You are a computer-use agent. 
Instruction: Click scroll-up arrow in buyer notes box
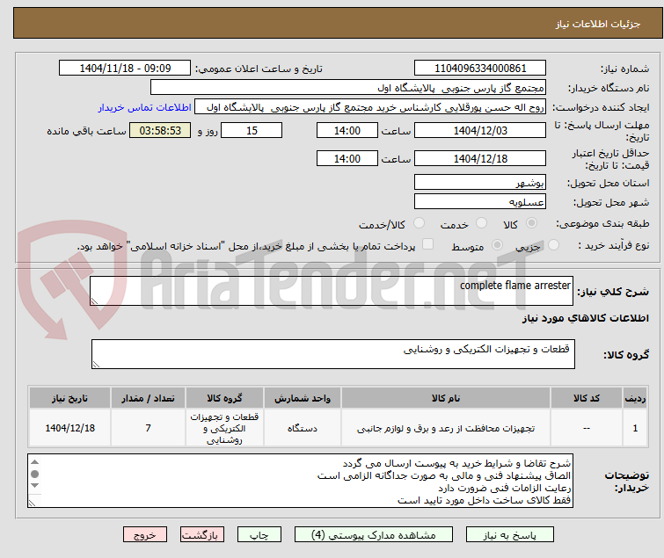point(34,462)
